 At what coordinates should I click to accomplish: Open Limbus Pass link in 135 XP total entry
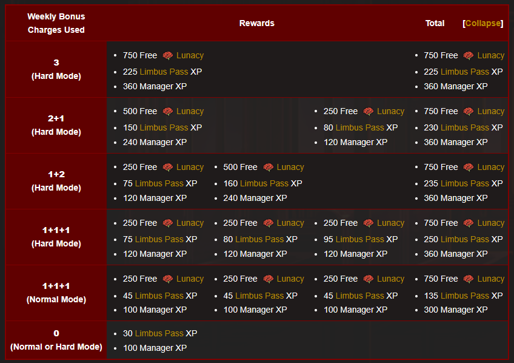tap(465, 296)
